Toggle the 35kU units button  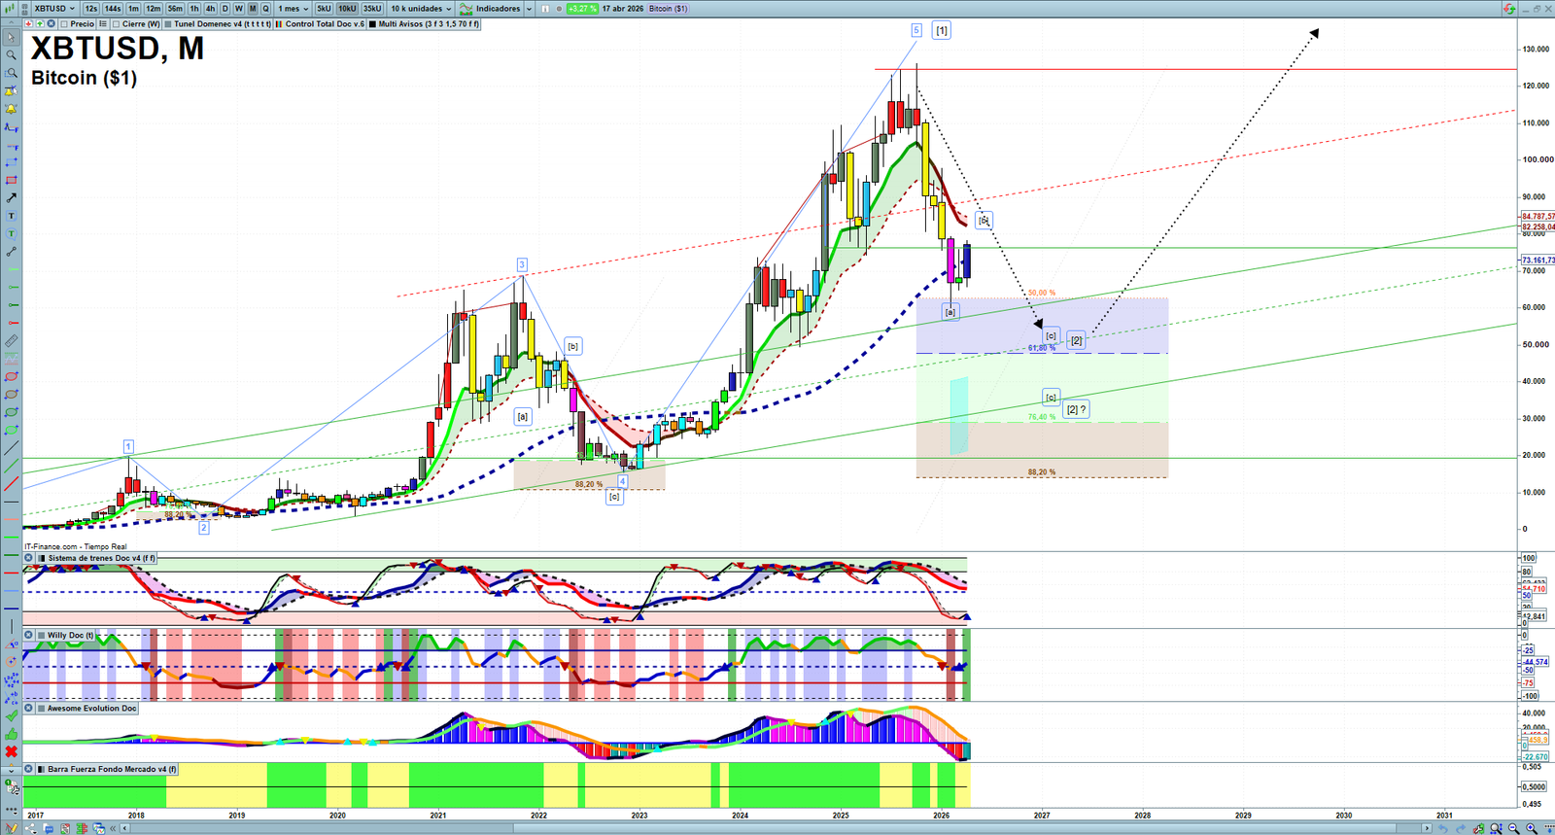372,9
